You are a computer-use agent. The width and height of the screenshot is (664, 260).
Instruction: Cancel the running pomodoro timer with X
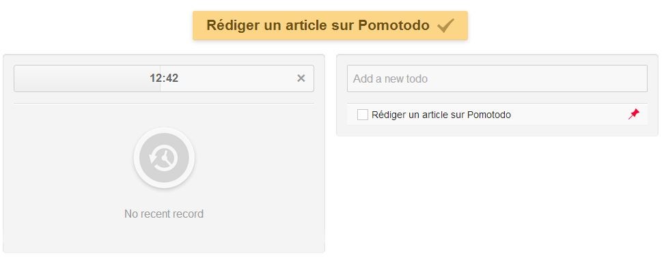point(301,78)
